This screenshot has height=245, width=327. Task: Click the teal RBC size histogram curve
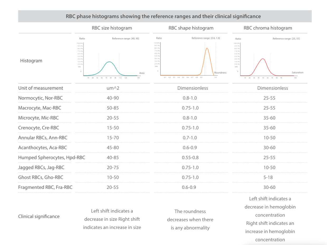(109, 62)
